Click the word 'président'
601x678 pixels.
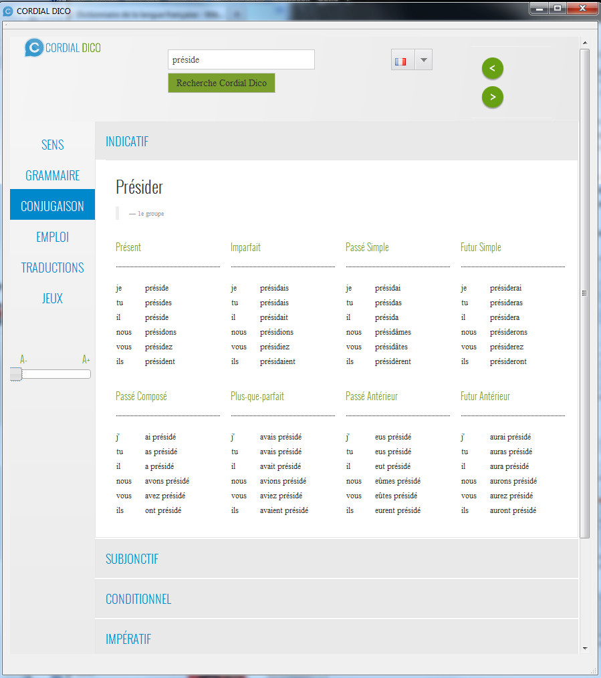(160, 361)
